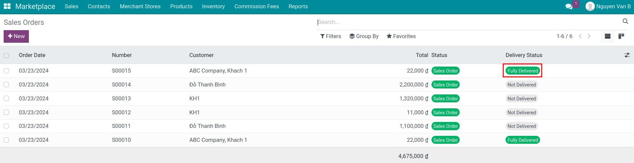Viewport: 634px width, 163px height.
Task: Click the total 1,100,000 ₫
Action: pos(414,126)
